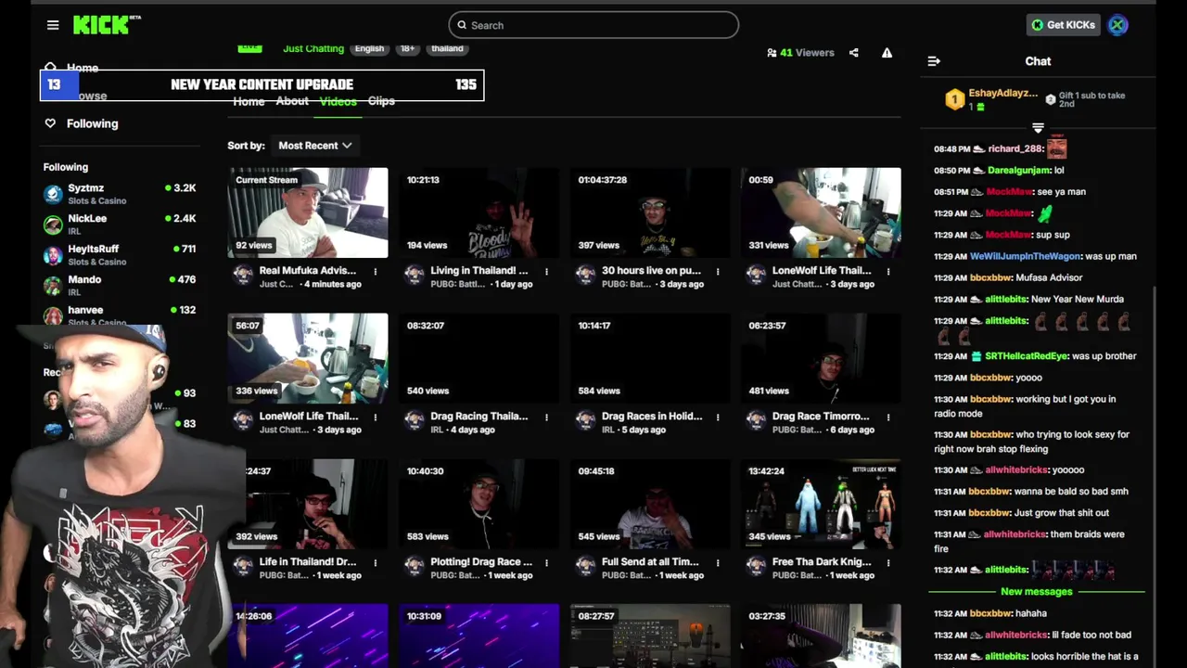Viewport: 1187px width, 668px height.
Task: Open the user avatar menu
Action: click(x=1117, y=25)
